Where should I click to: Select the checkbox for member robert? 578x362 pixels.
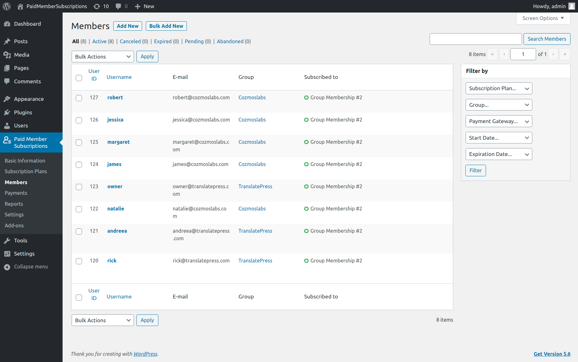tap(79, 98)
